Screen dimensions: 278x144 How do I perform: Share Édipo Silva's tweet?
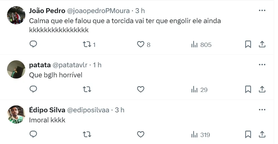262,134
